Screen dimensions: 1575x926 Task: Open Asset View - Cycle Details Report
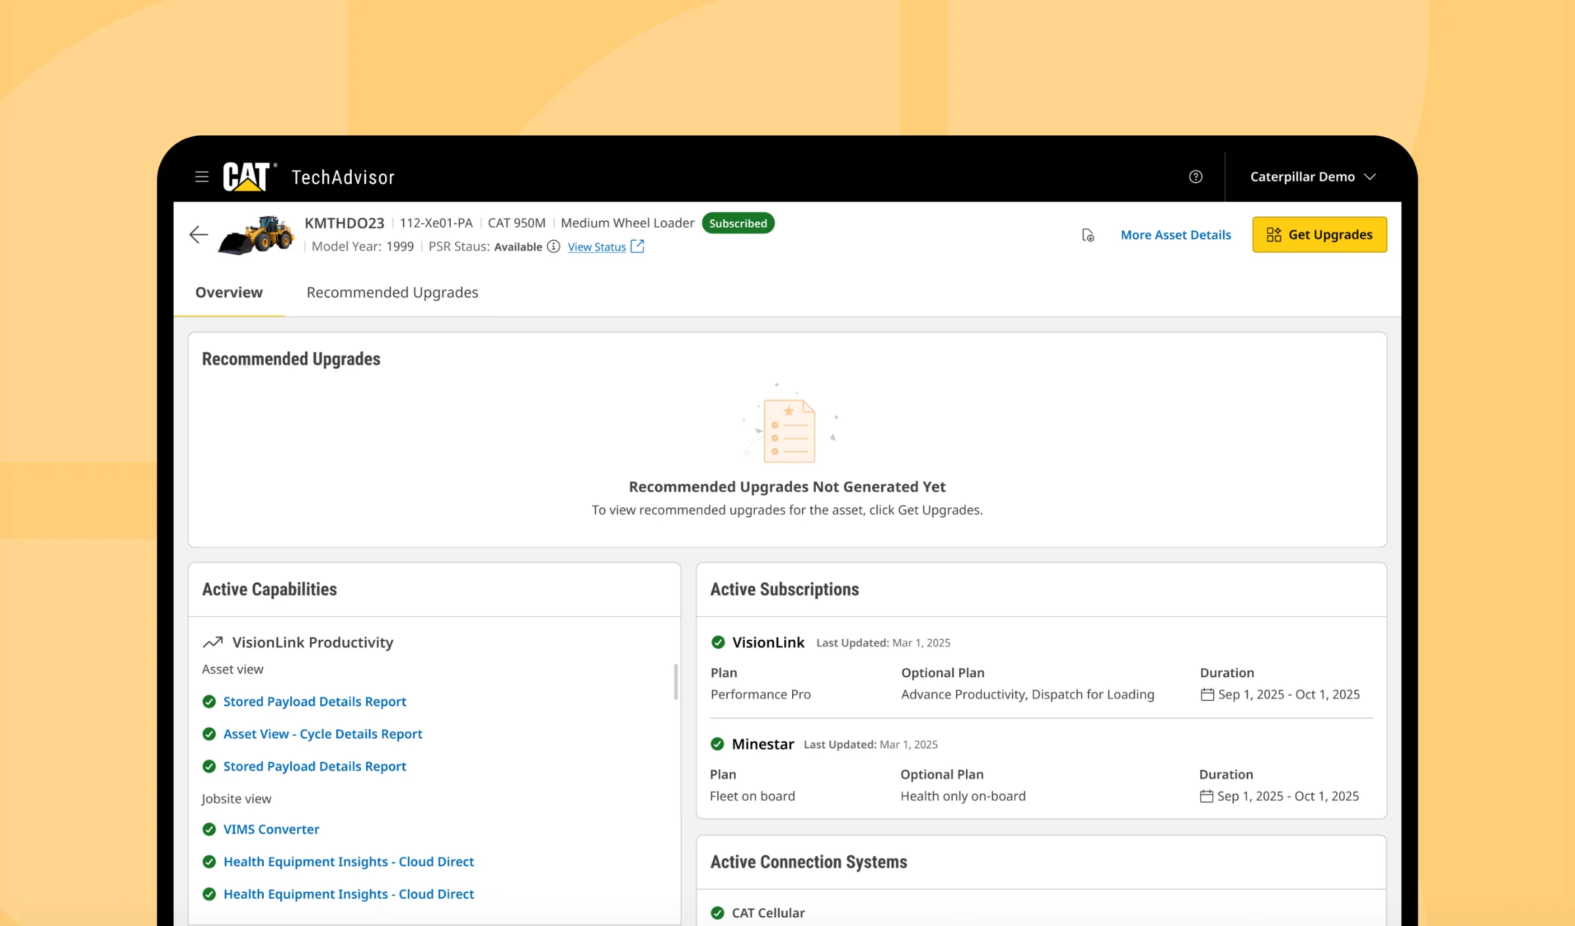tap(322, 734)
